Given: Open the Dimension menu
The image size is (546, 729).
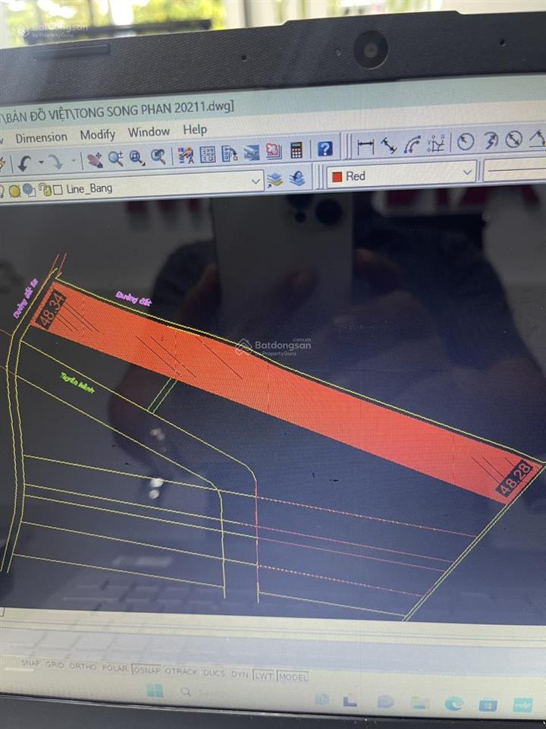Looking at the screenshot, I should pos(41,137).
